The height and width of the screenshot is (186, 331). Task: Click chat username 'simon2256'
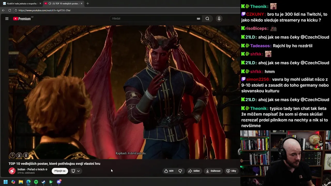[x=257, y=80]
